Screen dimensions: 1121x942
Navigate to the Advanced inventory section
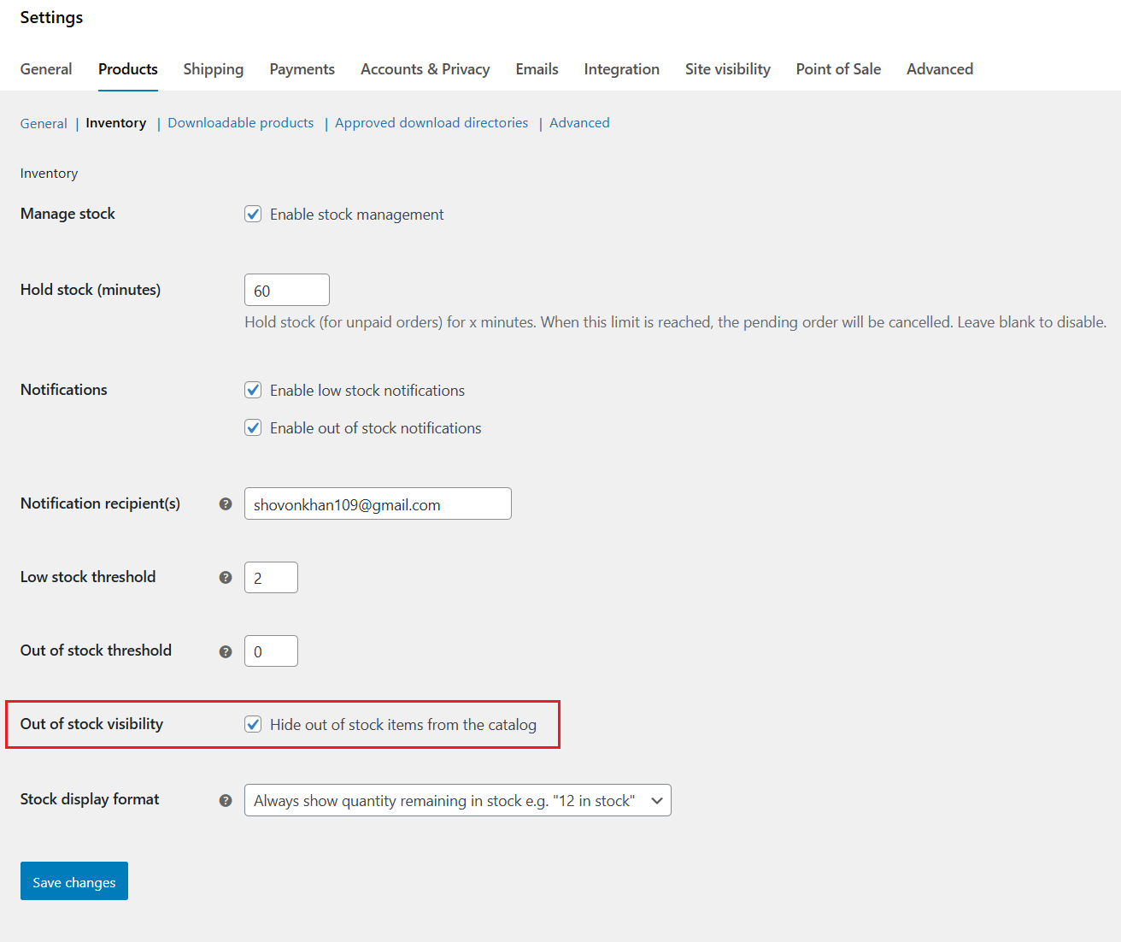(x=579, y=122)
